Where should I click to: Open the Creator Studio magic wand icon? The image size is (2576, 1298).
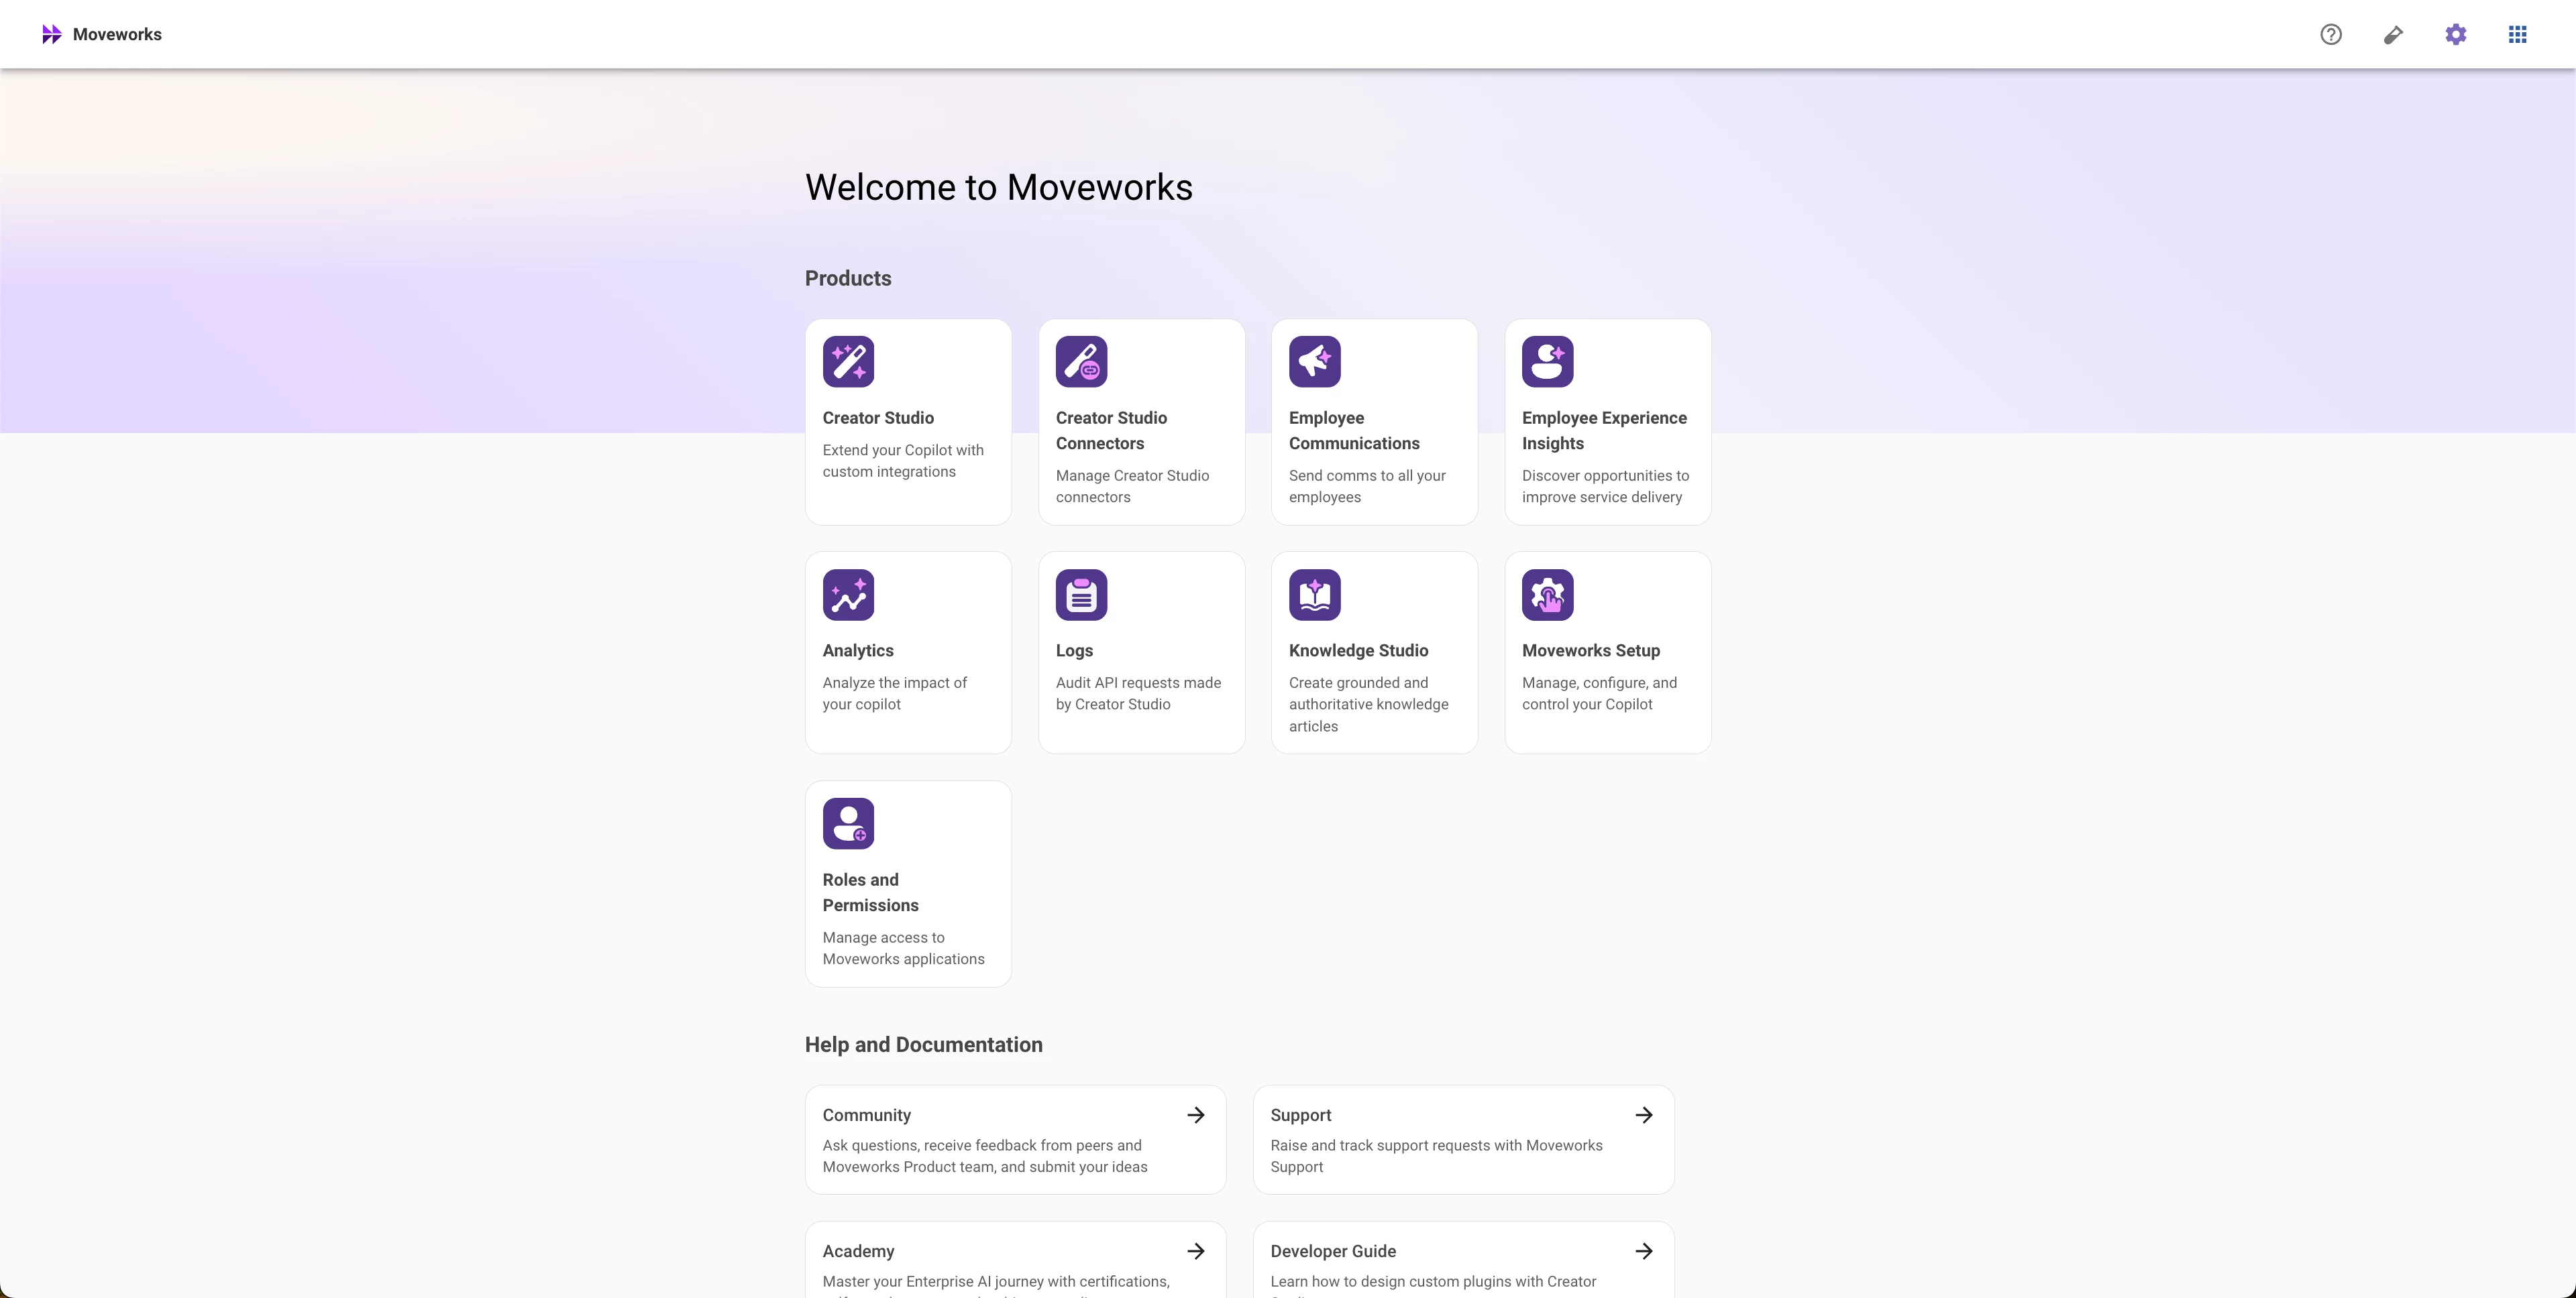(x=848, y=362)
